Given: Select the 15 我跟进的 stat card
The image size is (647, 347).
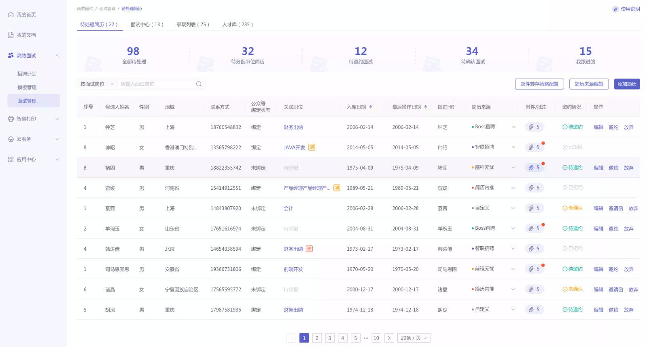Looking at the screenshot, I should [x=586, y=55].
